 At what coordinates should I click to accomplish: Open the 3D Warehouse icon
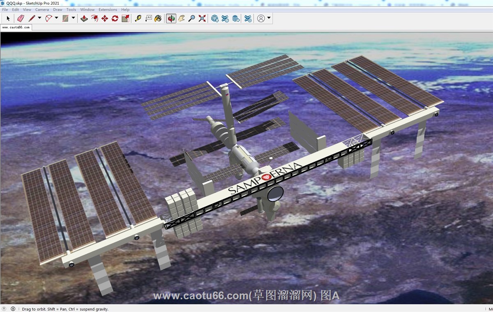(214, 18)
